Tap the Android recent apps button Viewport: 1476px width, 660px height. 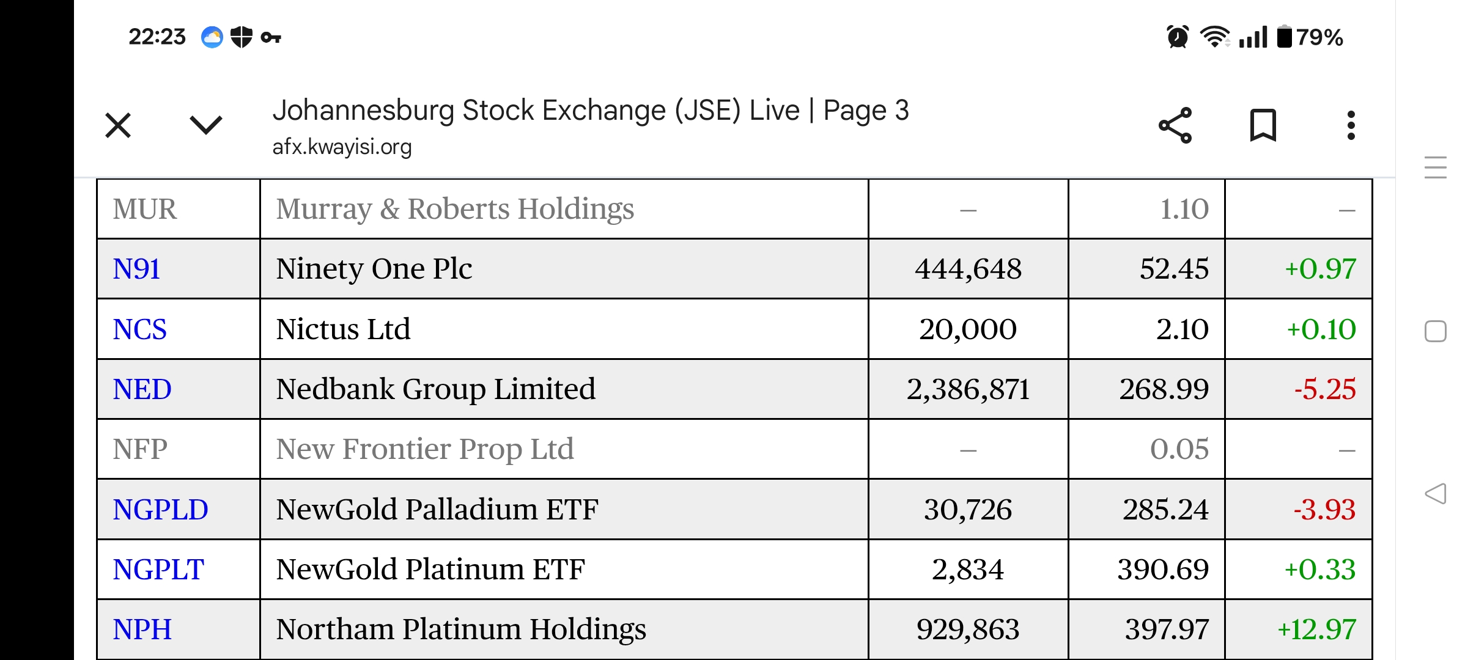(1435, 167)
